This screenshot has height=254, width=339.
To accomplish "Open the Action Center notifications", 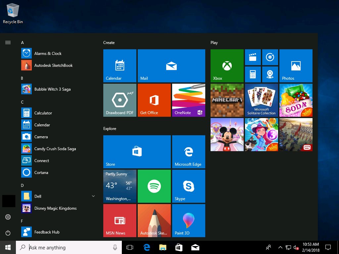I will coord(328,247).
